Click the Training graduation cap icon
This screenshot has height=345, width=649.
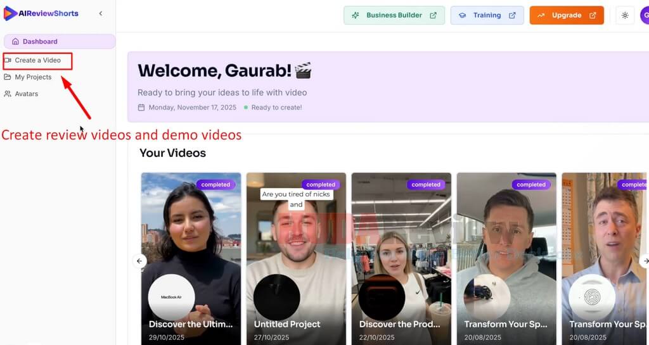[462, 15]
